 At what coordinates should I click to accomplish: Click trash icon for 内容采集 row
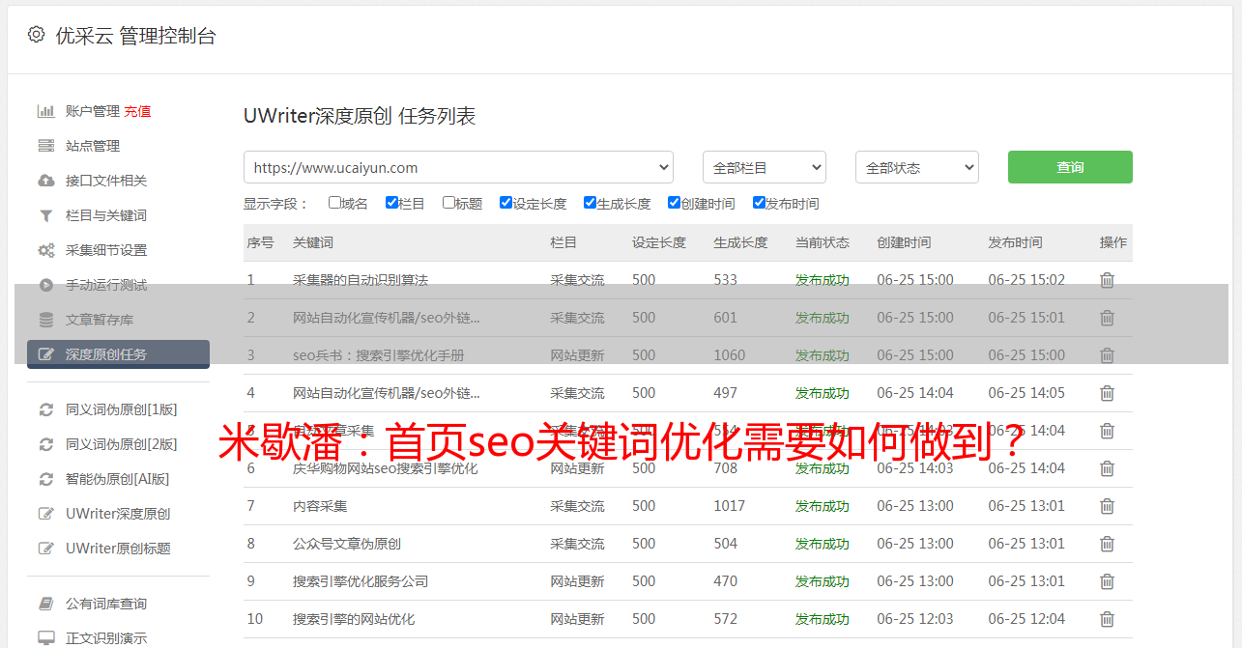pyautogui.click(x=1107, y=506)
